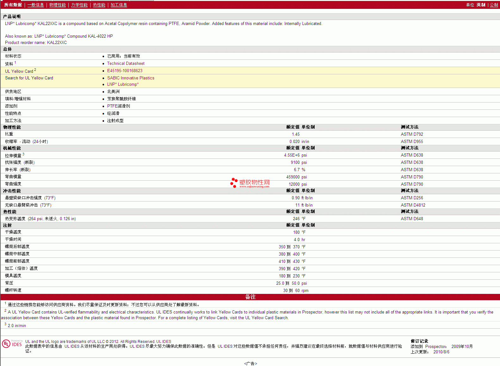Click the UL IDES logo in the footer
The height and width of the screenshot is (366, 500).
(12, 344)
